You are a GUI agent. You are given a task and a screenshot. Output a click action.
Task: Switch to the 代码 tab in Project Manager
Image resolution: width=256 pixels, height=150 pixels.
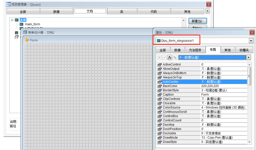coord(154,12)
